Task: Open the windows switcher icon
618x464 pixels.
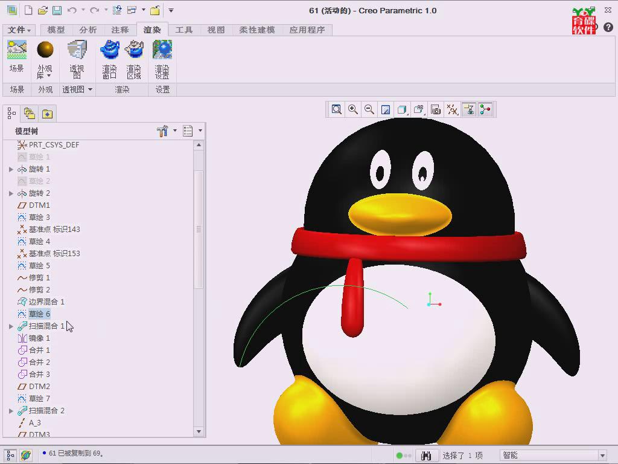Action: (x=132, y=10)
